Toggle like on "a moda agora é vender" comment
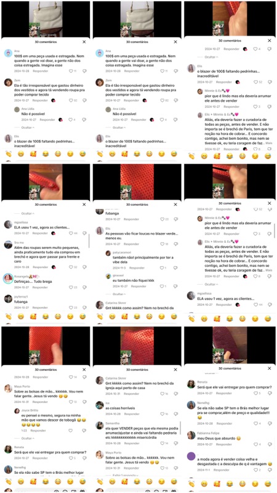This screenshot has height=493, width=277. tap(255, 470)
